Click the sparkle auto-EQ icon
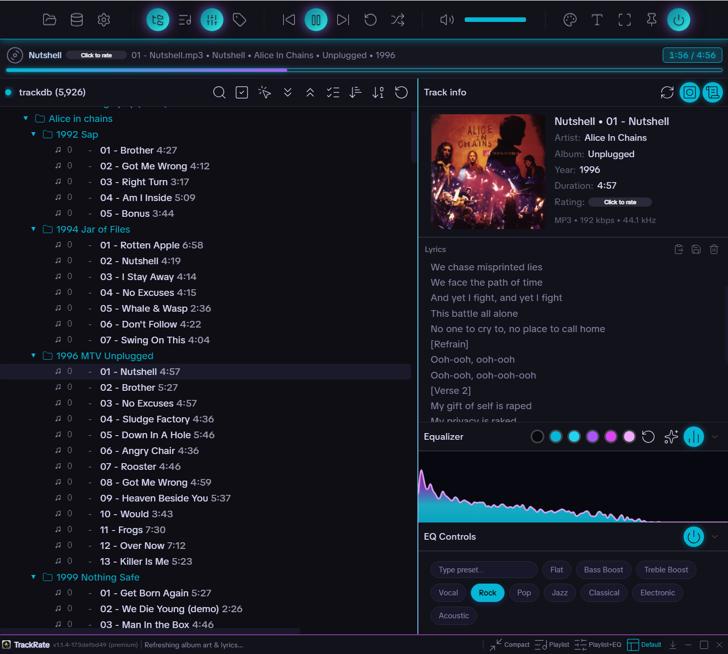Viewport: 728px width, 654px height. [x=671, y=437]
